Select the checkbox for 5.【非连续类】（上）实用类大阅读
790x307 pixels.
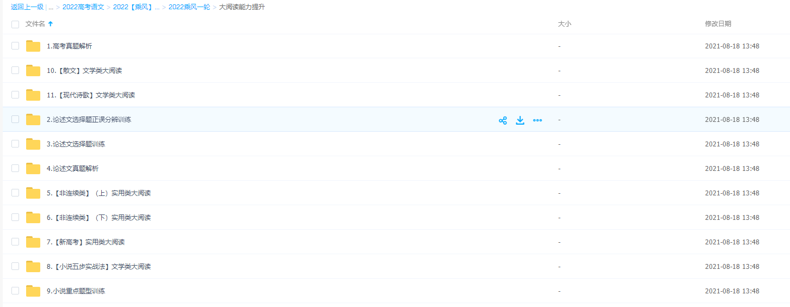(15, 193)
